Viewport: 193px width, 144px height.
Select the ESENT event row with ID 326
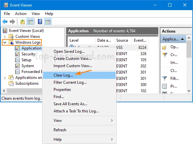click(132, 54)
